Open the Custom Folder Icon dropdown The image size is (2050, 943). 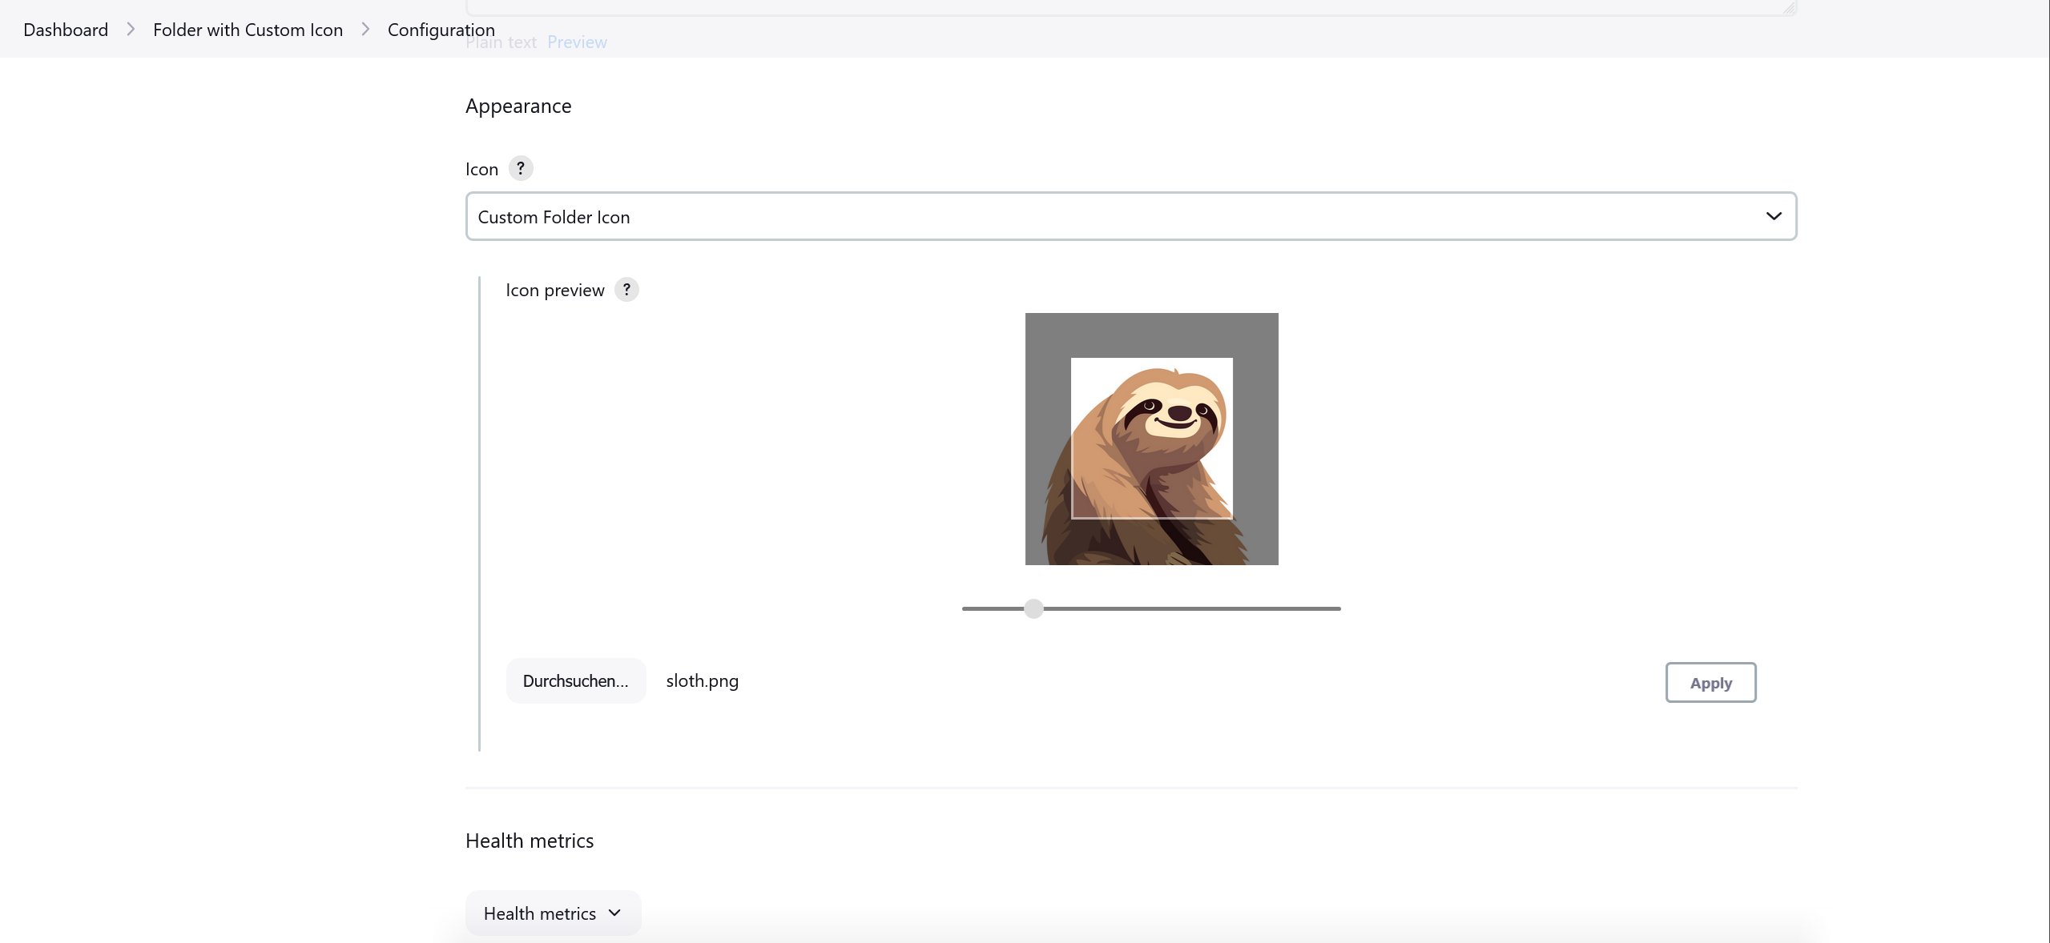click(1130, 216)
